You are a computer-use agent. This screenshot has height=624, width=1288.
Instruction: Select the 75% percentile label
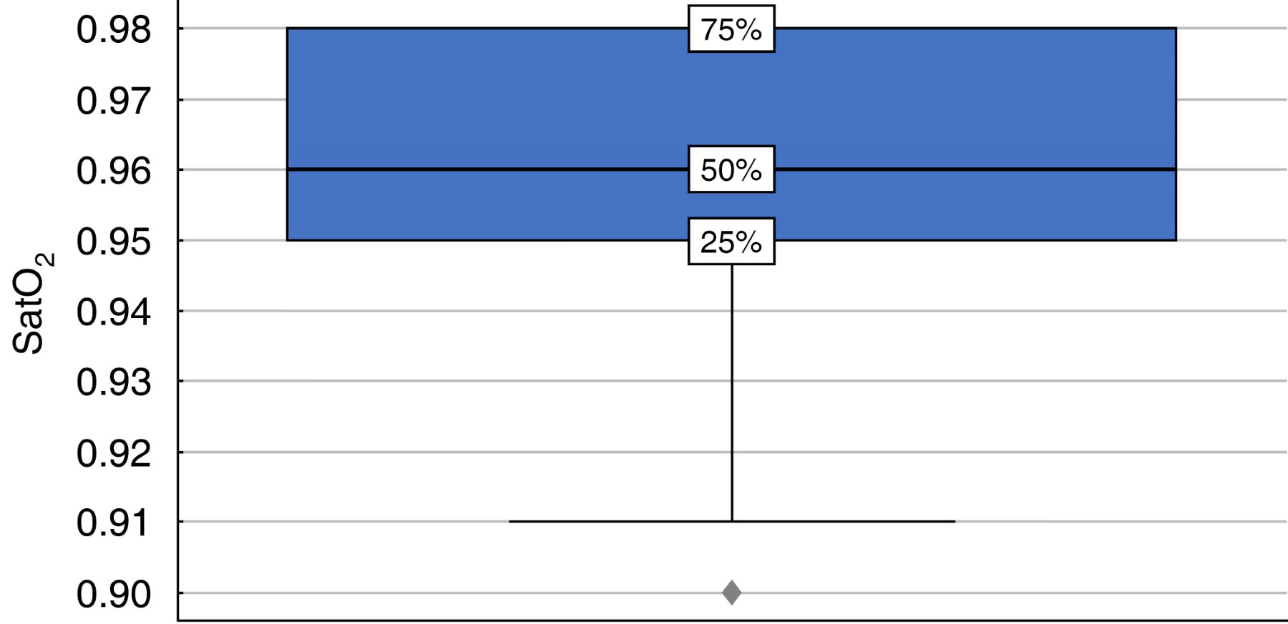pyautogui.click(x=731, y=30)
